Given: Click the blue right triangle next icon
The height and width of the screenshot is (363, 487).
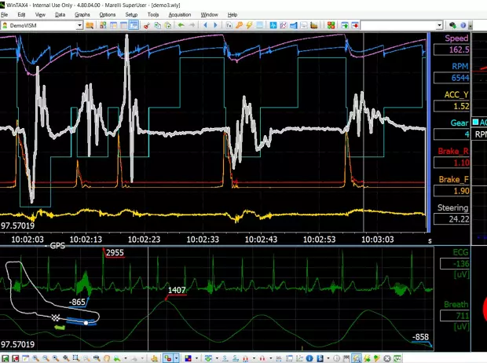Looking at the screenshot, I should pos(215,25).
